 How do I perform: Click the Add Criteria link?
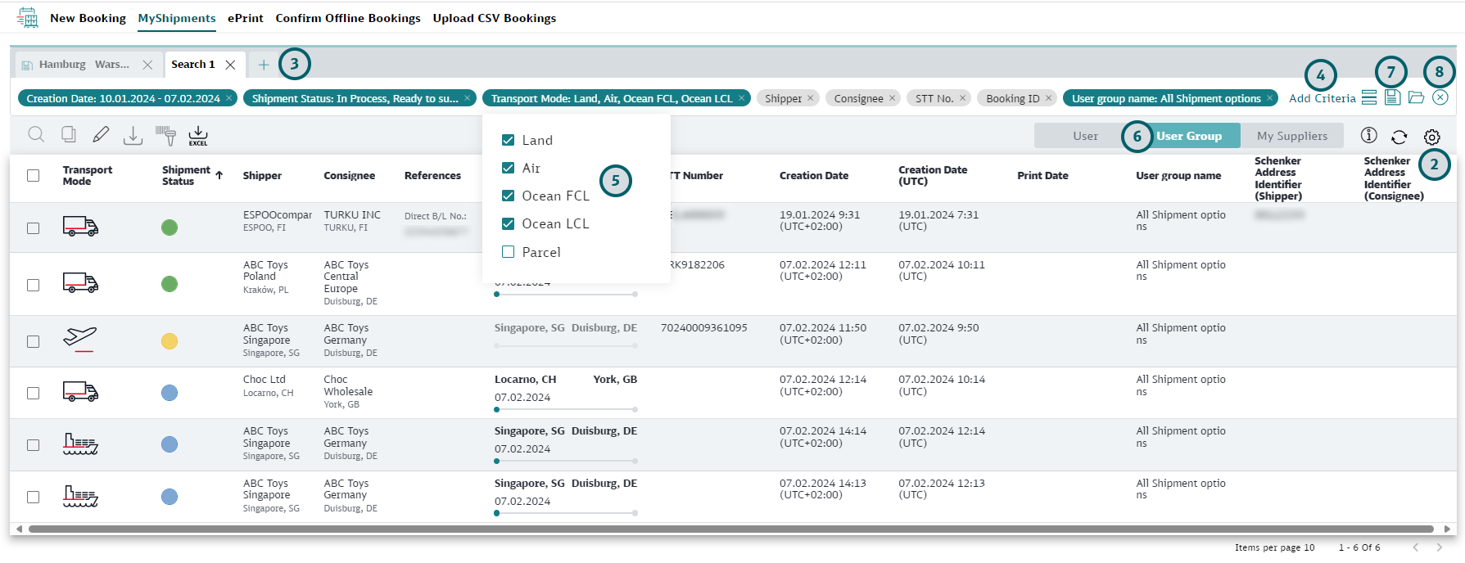[x=1322, y=98]
